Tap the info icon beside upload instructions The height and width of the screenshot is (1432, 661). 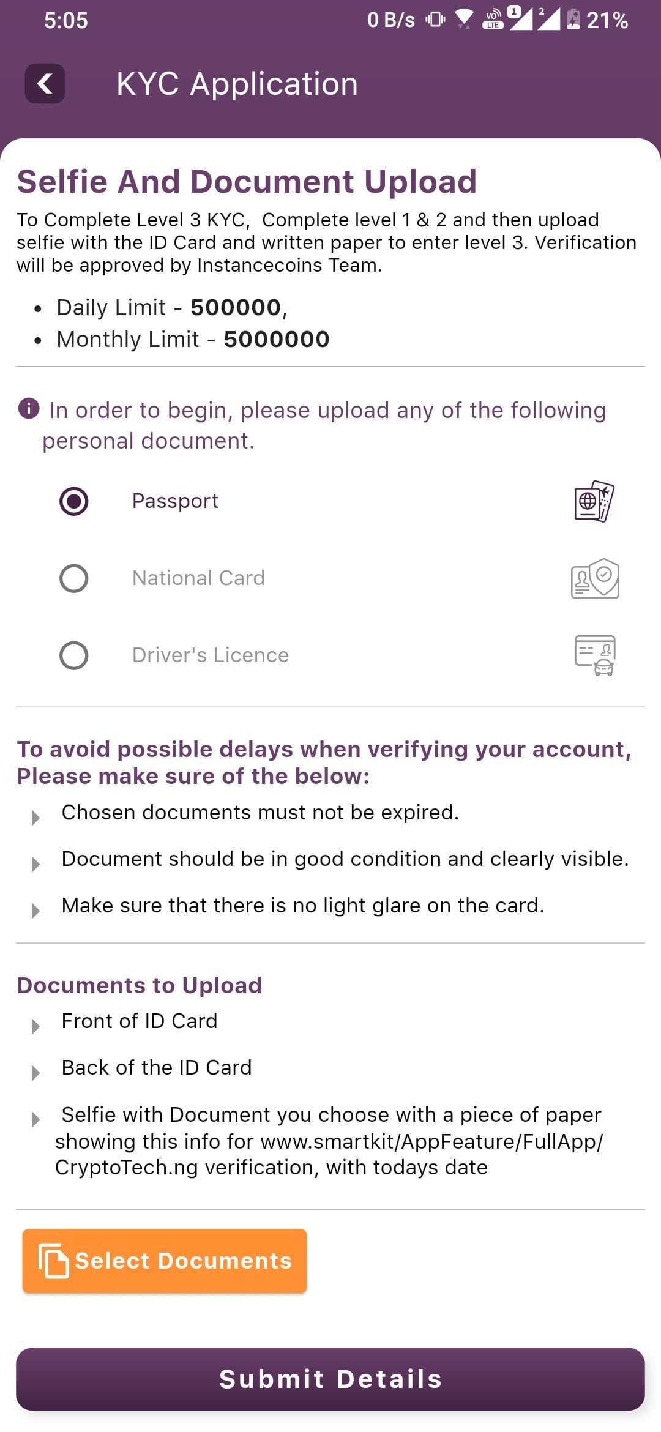tap(29, 408)
